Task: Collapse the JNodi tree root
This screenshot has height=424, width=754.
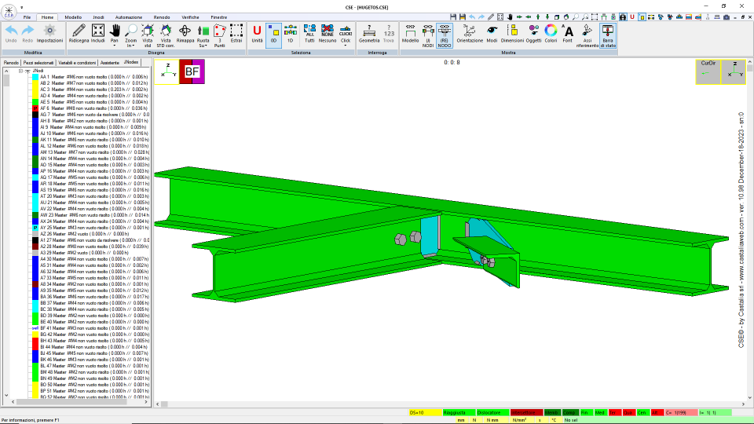Action: [20, 71]
